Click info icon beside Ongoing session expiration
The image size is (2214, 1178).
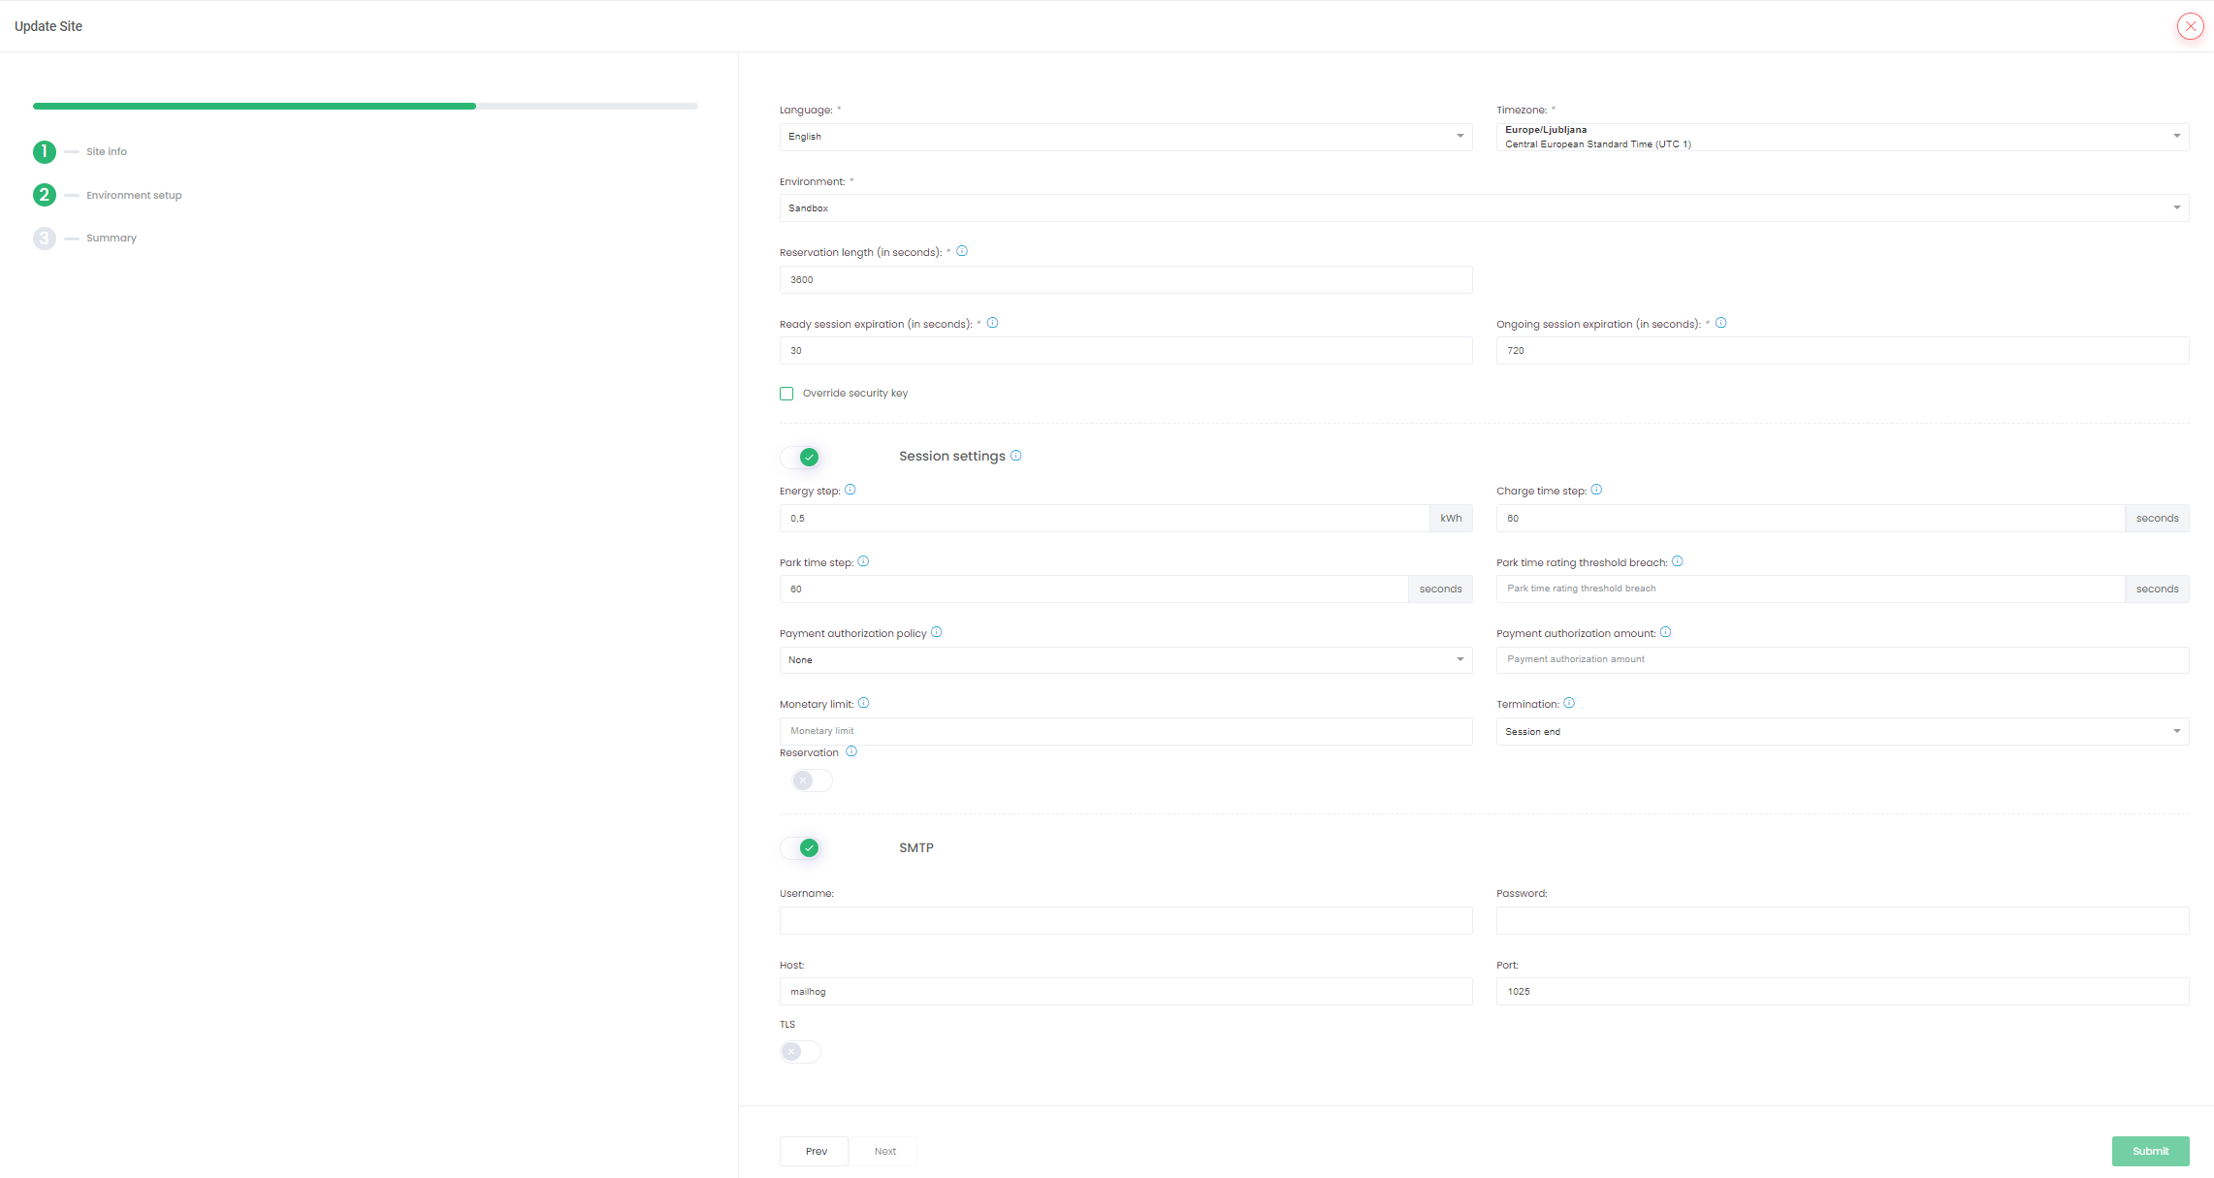[1720, 323]
